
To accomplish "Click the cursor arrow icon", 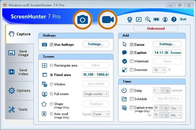I will click(124, 44).
